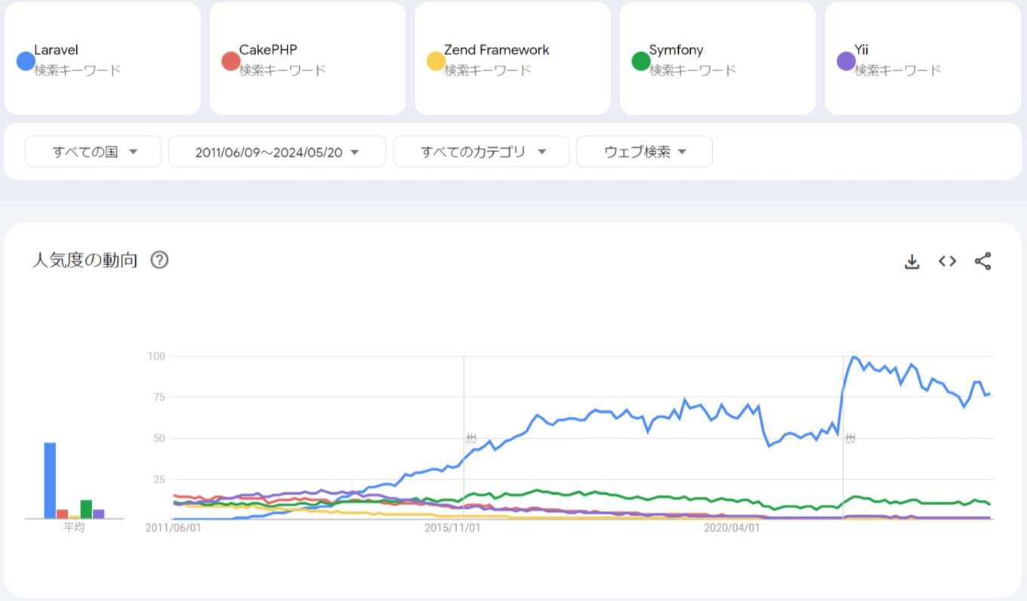This screenshot has width=1027, height=601.
Task: Click the Zend Framework yellow dot
Action: 436,60
